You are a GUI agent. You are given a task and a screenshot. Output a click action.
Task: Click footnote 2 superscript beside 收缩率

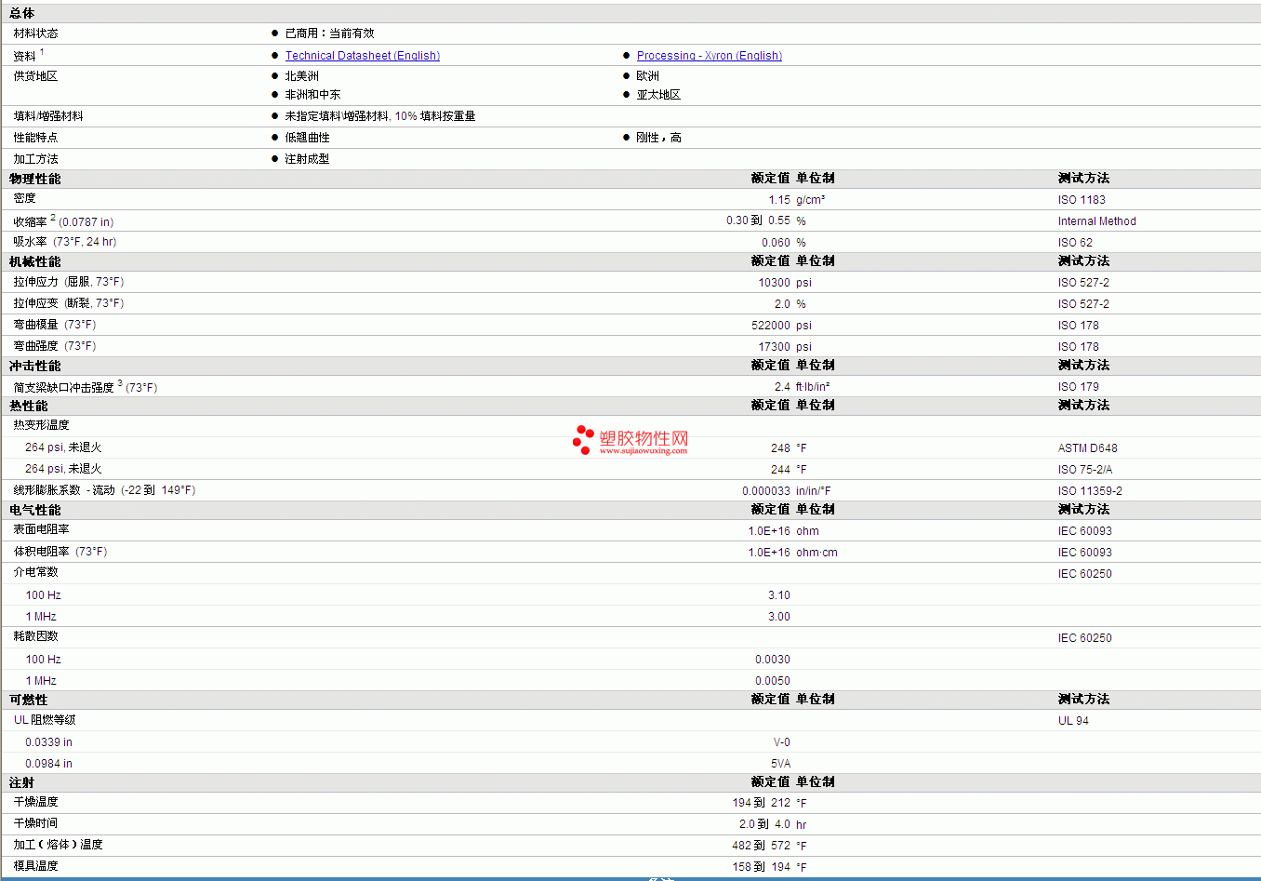point(53,218)
